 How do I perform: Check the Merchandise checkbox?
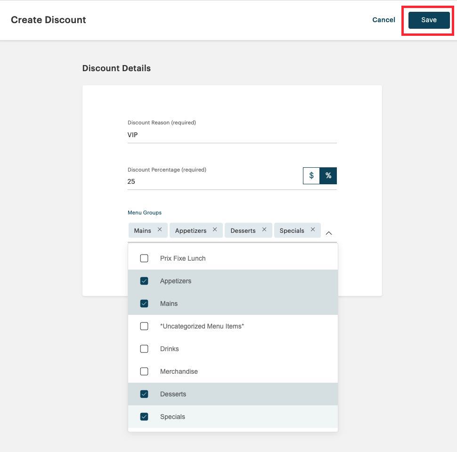(x=144, y=371)
